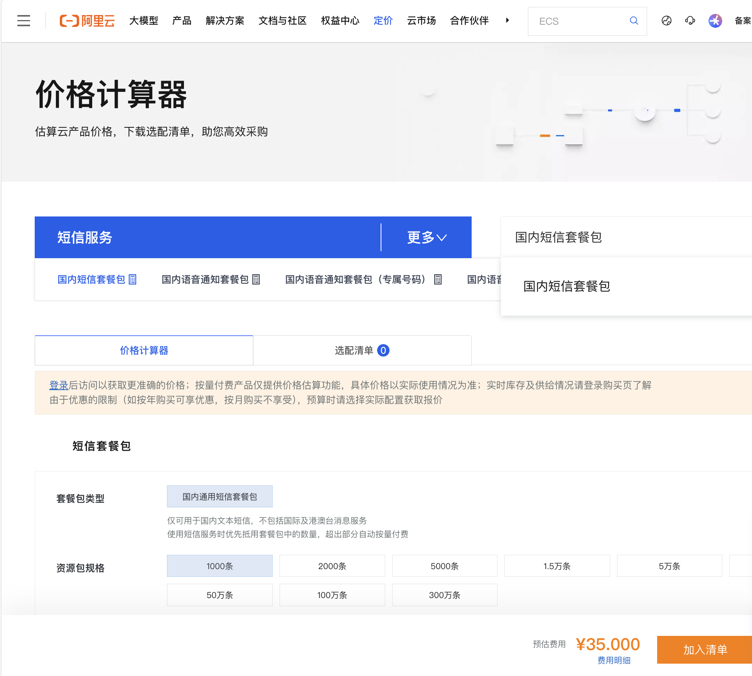Screen dimensions: 752x676
Task: Open the hamburger menu icon
Action: [x=24, y=21]
